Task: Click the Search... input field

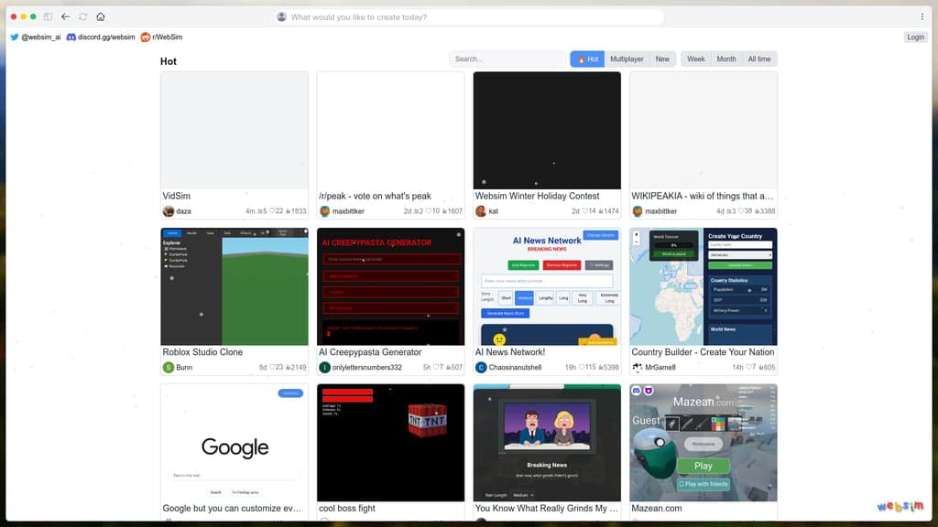Action: click(x=506, y=59)
